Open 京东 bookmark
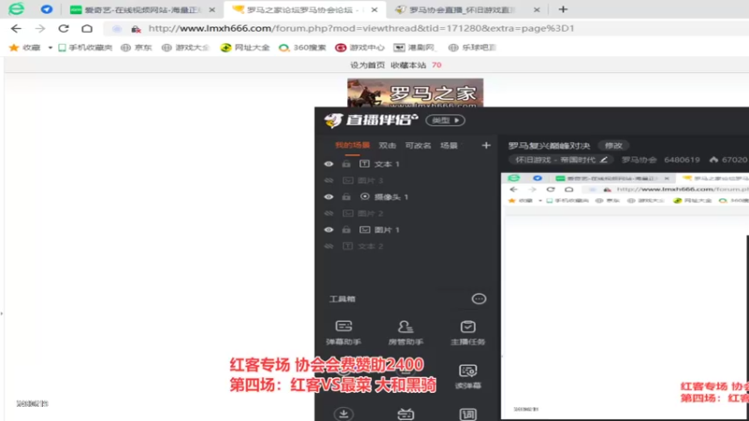The image size is (749, 421). [x=137, y=48]
